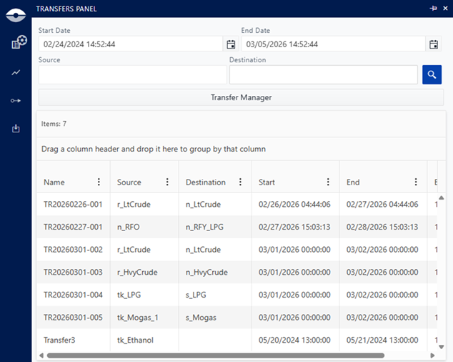Click the blue search magnifier button

tap(432, 74)
